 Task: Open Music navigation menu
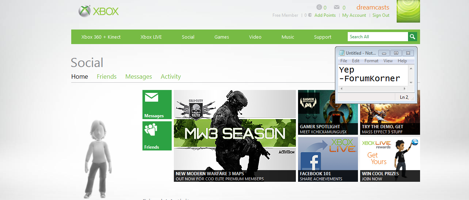point(288,37)
